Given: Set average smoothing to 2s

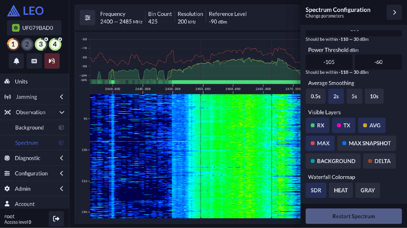Looking at the screenshot, I should pyautogui.click(x=336, y=96).
